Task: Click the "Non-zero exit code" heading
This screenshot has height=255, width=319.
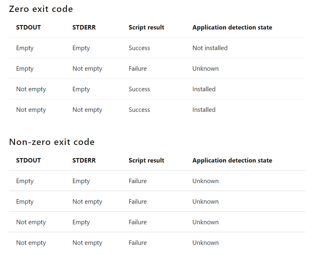Action: 52,142
